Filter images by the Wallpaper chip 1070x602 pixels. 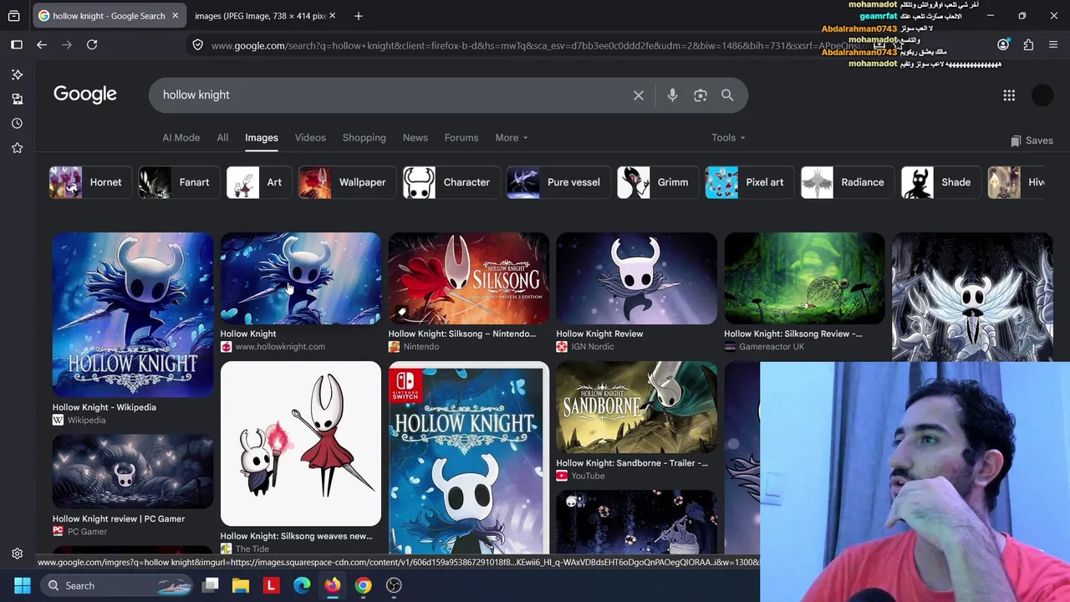coord(345,182)
